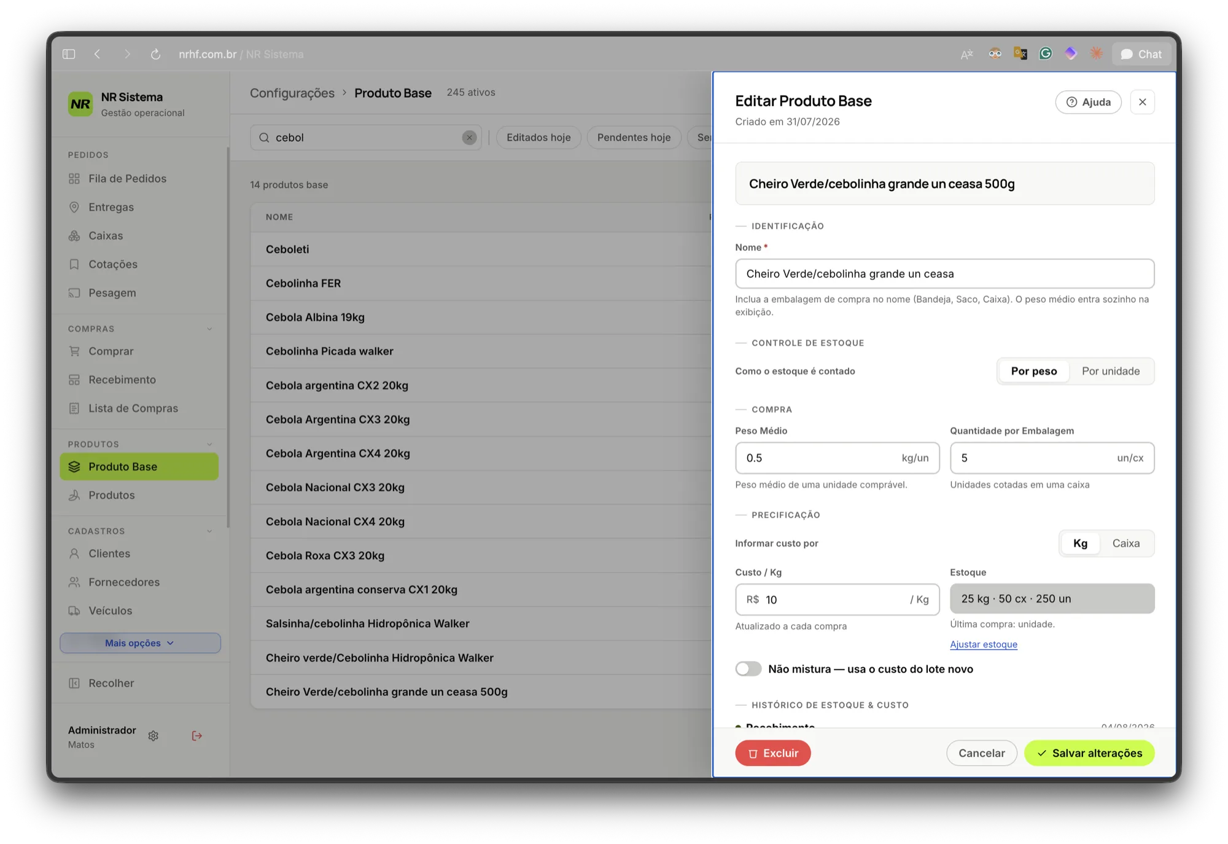Click the red Excluir button

tap(773, 753)
